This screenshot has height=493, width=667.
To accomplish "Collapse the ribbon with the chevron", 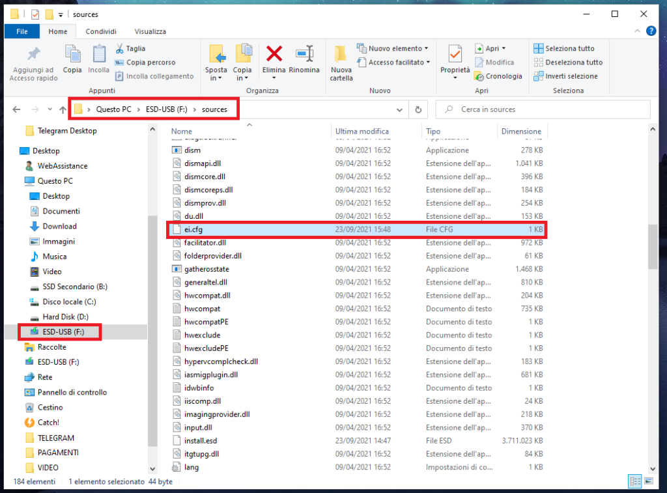I will (637, 31).
